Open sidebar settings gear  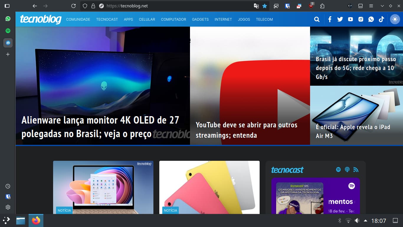point(8,207)
